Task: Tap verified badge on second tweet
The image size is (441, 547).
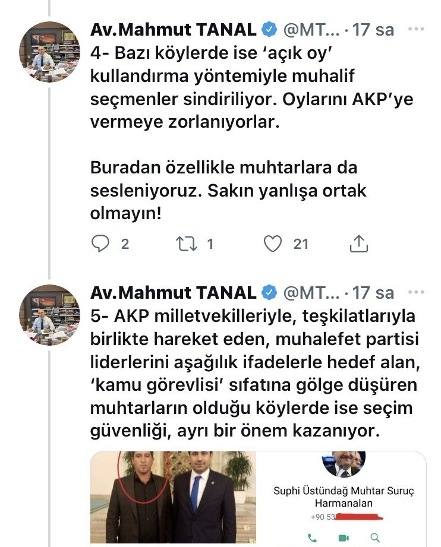Action: 270,293
